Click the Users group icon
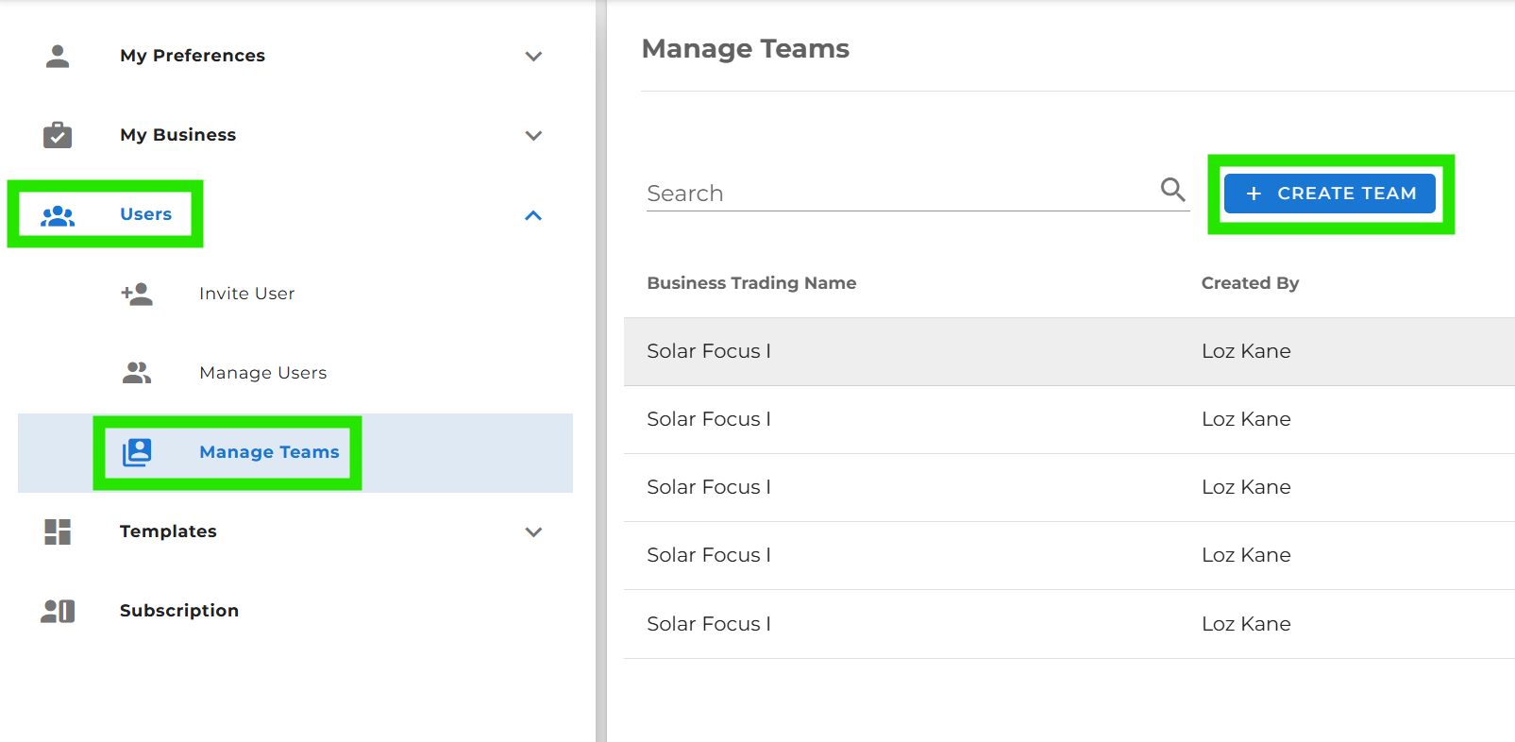The width and height of the screenshot is (1515, 742). 58,215
